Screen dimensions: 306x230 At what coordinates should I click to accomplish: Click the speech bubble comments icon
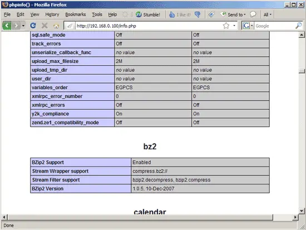pos(253,14)
